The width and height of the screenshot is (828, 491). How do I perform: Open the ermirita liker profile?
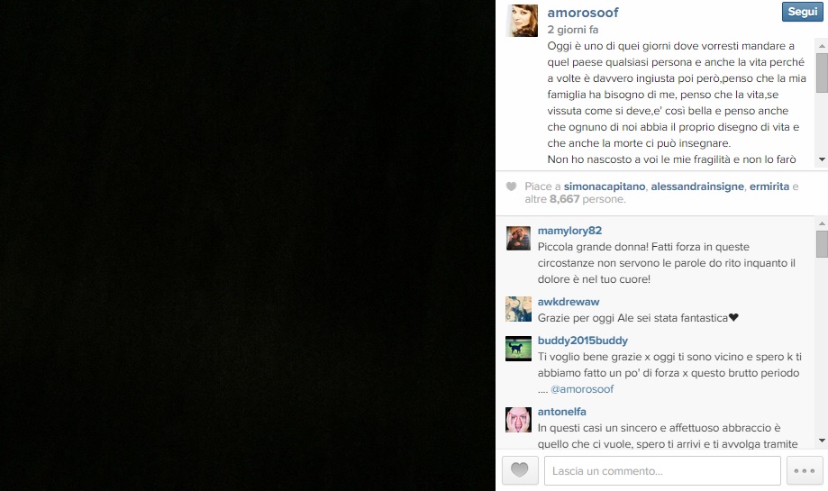click(x=769, y=186)
